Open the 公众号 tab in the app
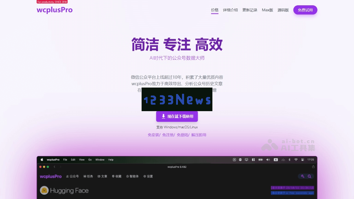The image size is (354, 199). pyautogui.click(x=73, y=176)
